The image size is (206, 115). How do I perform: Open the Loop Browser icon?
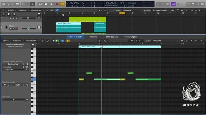click(x=198, y=4)
